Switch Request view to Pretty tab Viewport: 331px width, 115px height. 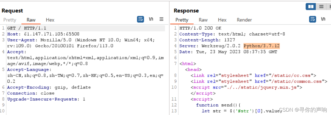click(x=10, y=20)
